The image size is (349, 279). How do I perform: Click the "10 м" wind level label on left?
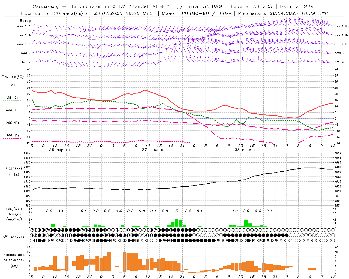[x=26, y=62]
